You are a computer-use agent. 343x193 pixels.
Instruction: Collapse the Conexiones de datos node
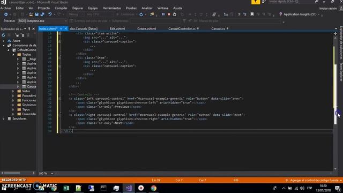point(3,45)
